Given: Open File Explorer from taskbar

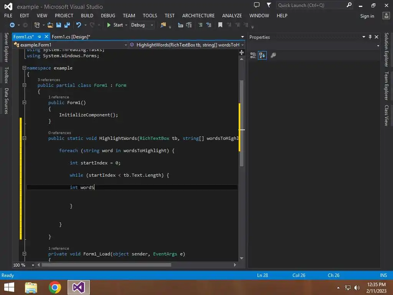Looking at the screenshot, I should point(31,287).
